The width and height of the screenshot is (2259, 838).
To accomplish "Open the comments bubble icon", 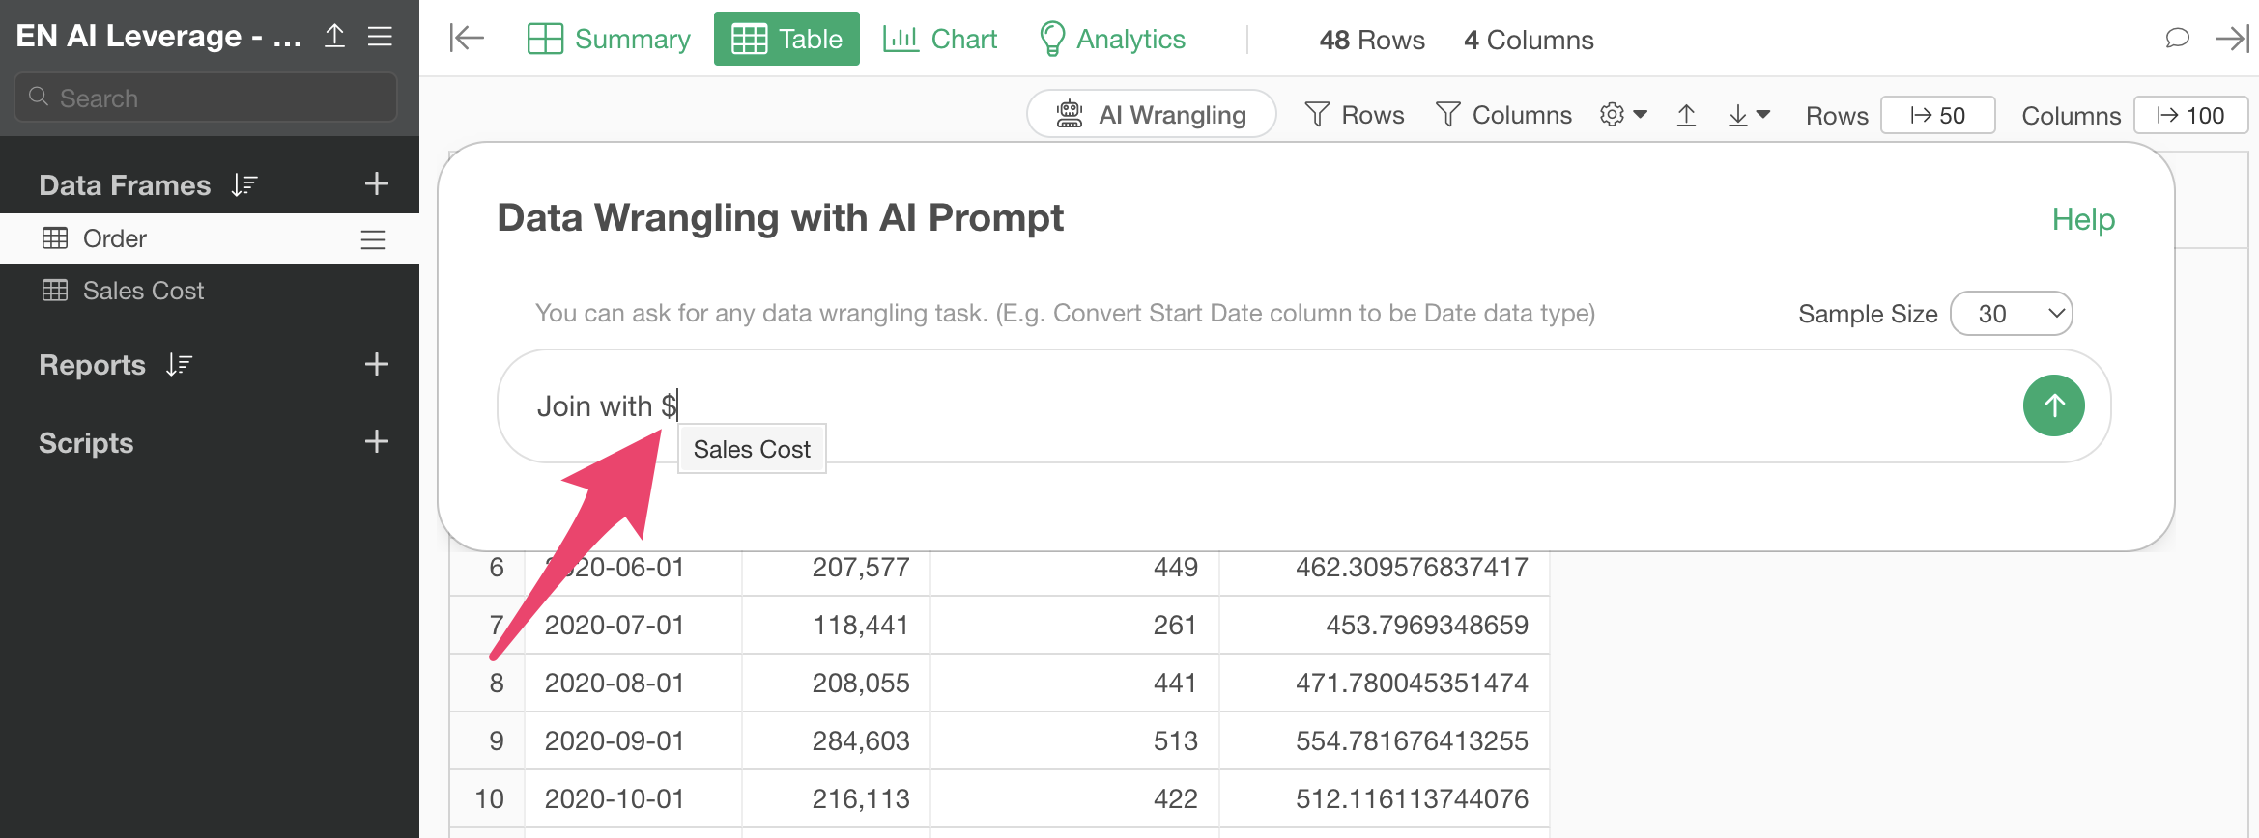I will point(2177,39).
